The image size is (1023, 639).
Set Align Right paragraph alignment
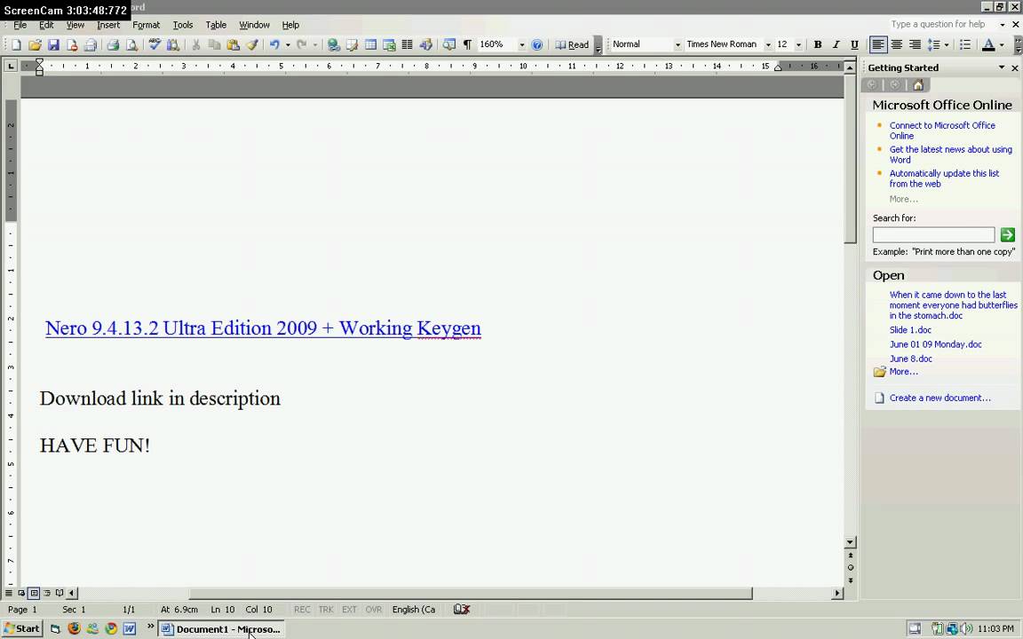pyautogui.click(x=915, y=45)
